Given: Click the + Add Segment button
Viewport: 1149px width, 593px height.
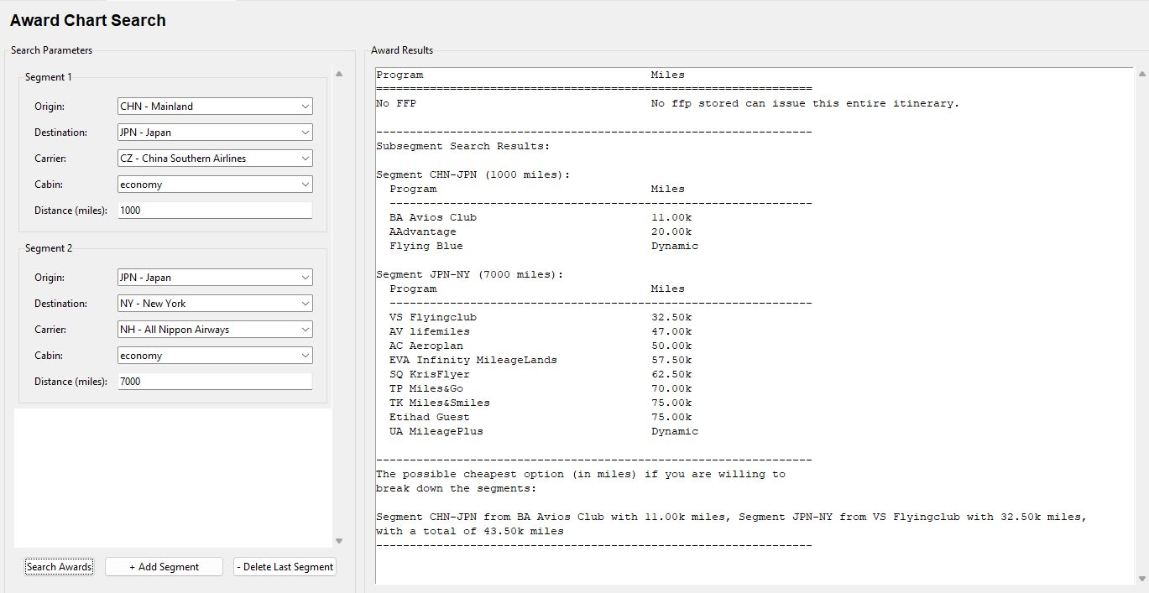Looking at the screenshot, I should [x=164, y=567].
